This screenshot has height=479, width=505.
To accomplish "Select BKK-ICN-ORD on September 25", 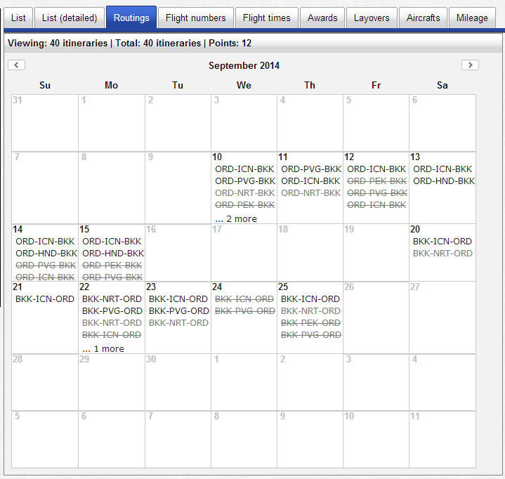I will click(310, 299).
